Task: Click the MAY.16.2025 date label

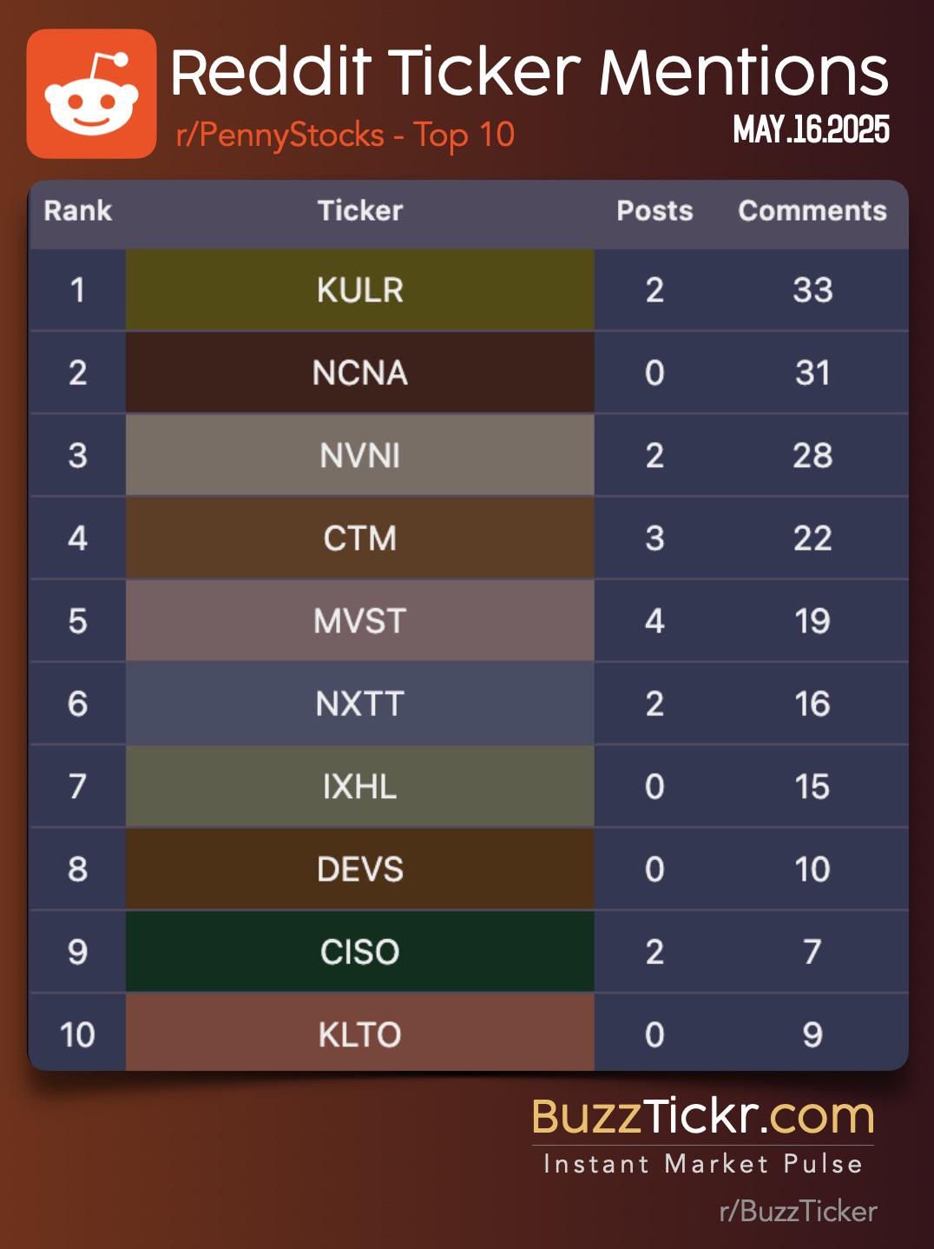Action: (x=812, y=129)
